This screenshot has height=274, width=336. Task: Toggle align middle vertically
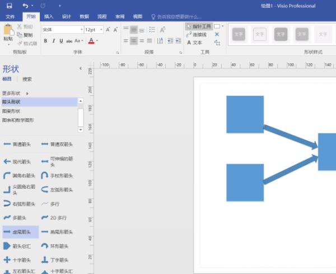(x=134, y=29)
